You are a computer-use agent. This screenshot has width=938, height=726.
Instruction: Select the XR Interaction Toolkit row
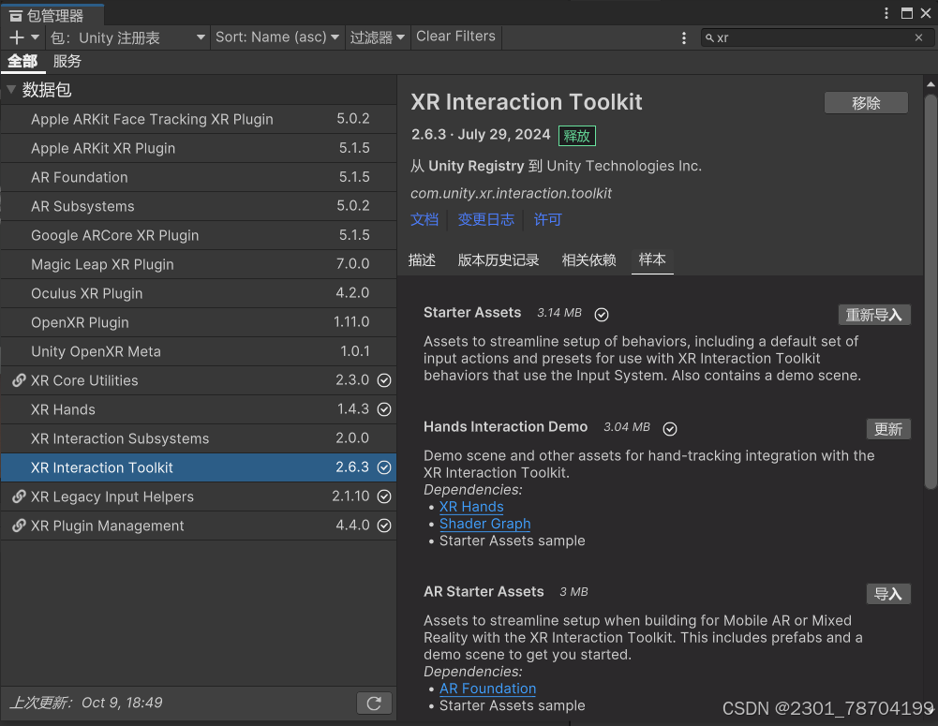click(199, 467)
